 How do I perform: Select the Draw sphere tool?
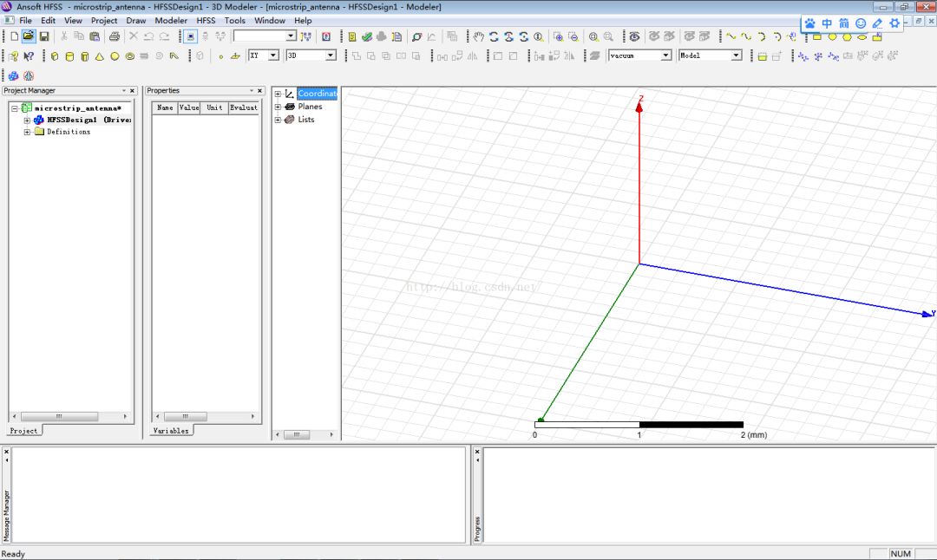115,56
